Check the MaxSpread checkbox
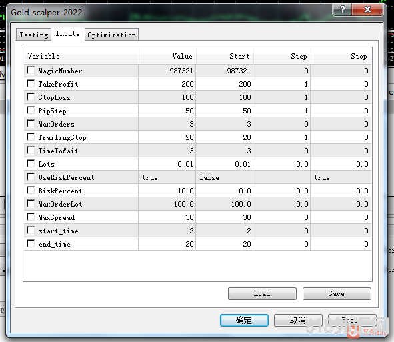 point(31,217)
